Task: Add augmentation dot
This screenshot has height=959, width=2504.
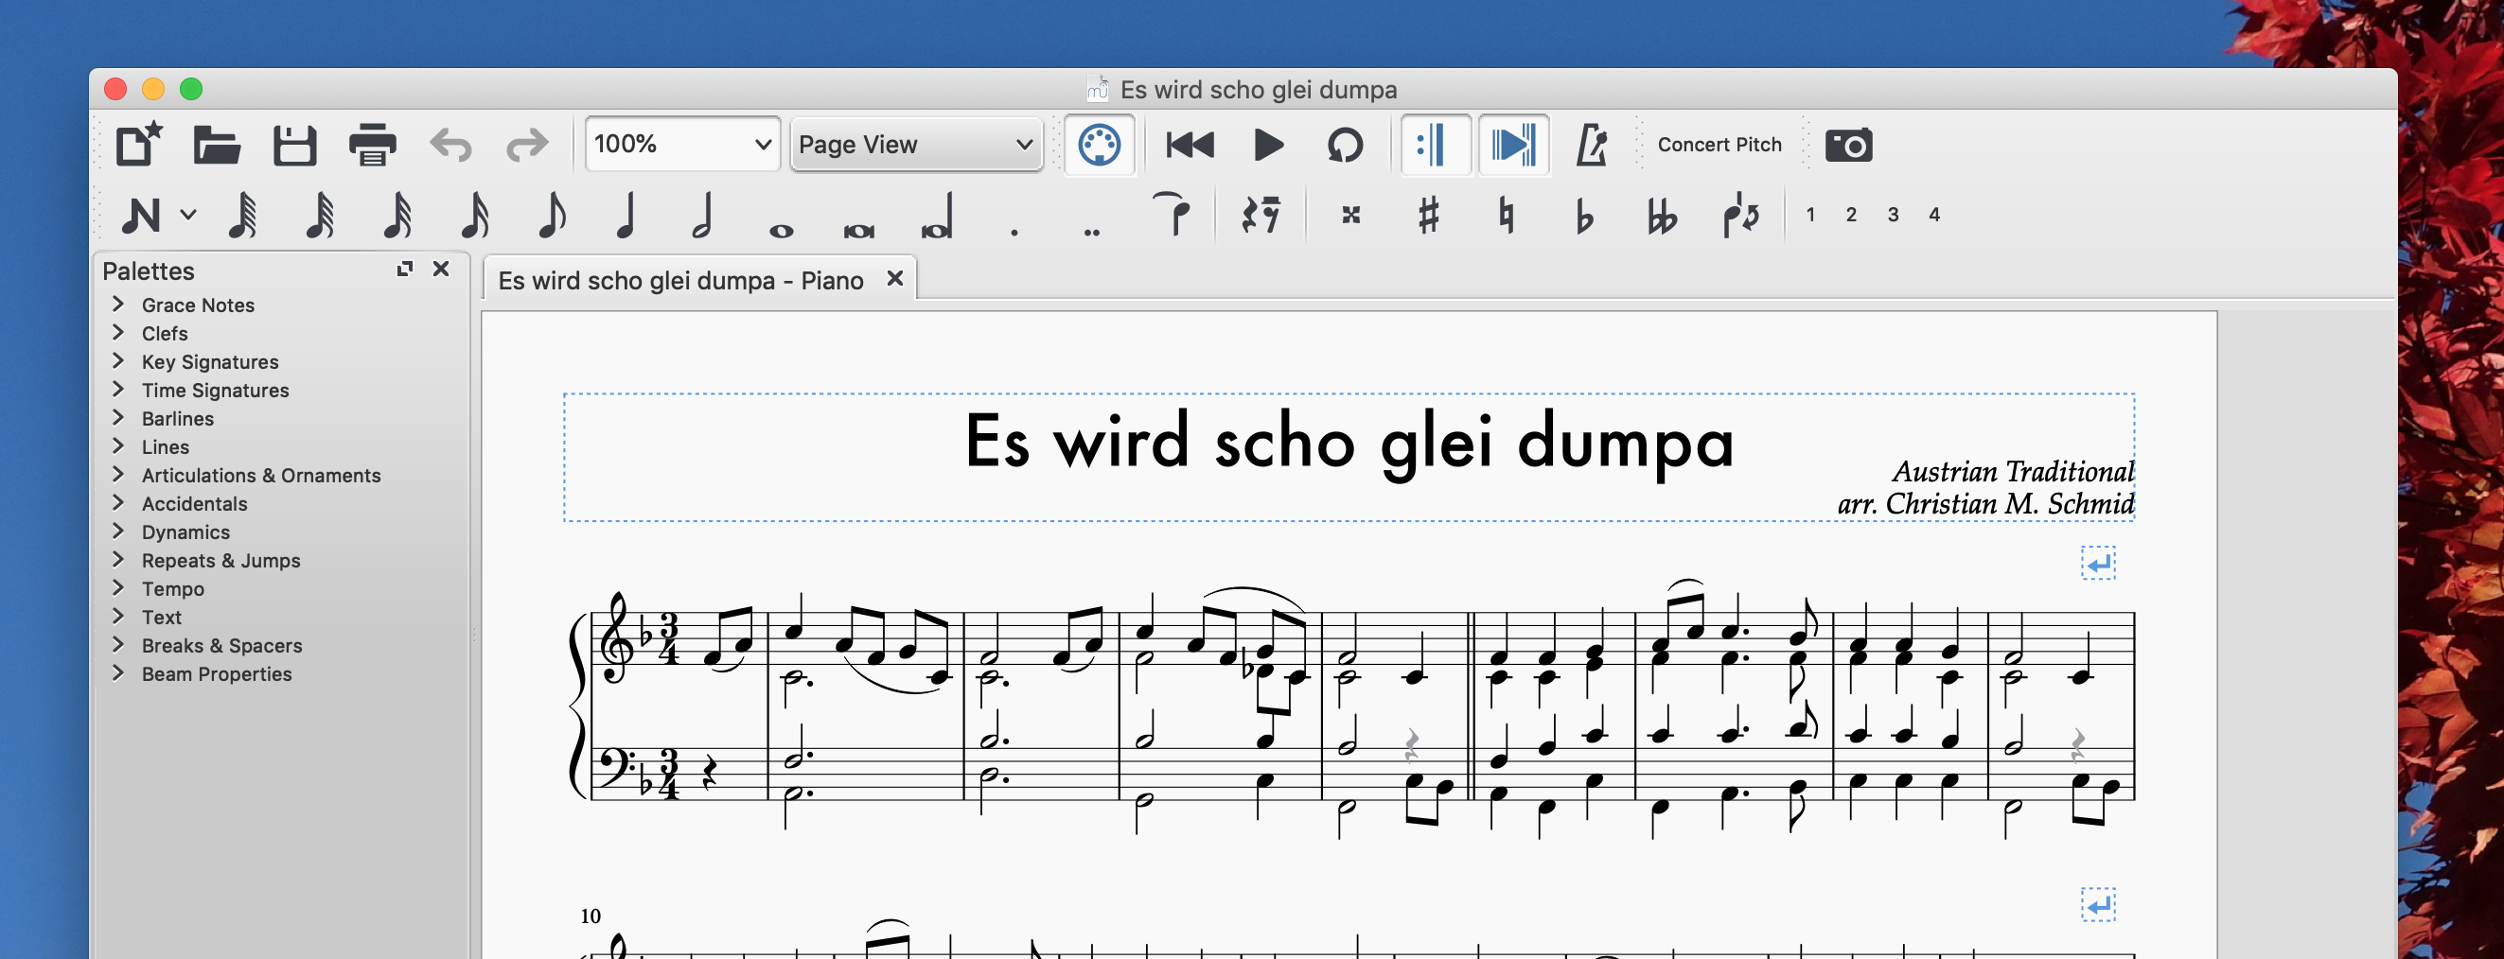Action: coord(1014,233)
